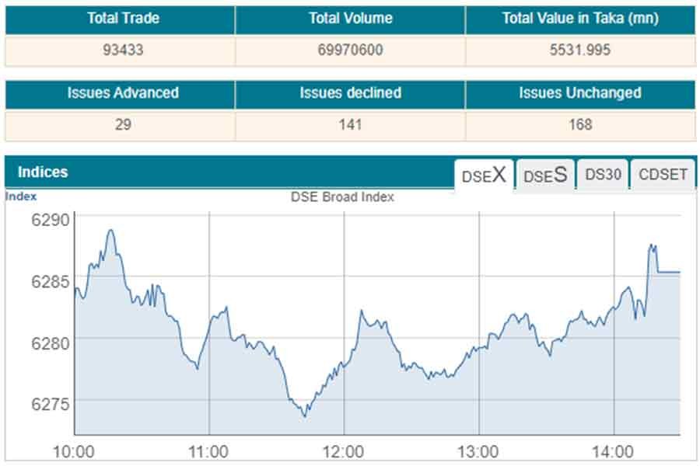This screenshot has height=466, width=700.
Task: Show the CDSET index chart tab
Action: coord(663,175)
